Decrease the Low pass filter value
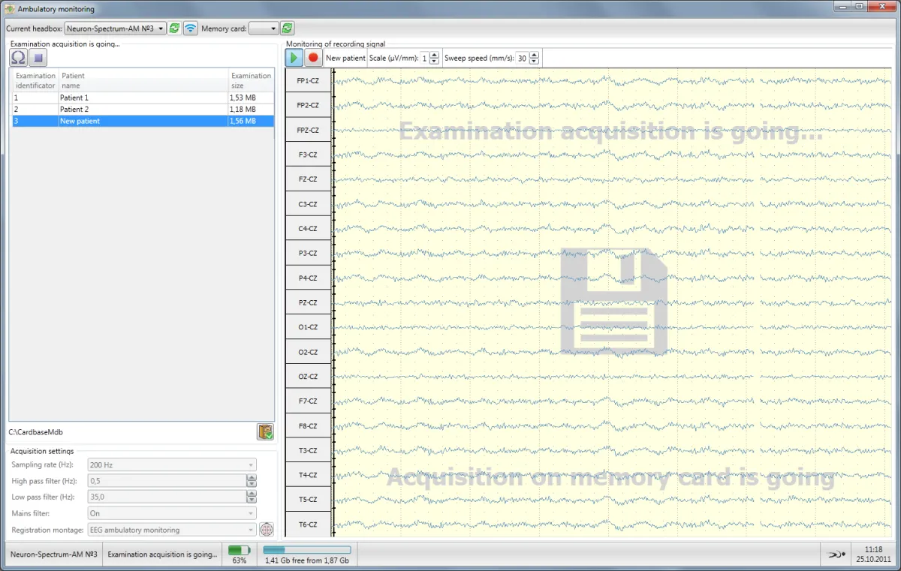Viewport: 901px width, 571px height. click(x=252, y=500)
